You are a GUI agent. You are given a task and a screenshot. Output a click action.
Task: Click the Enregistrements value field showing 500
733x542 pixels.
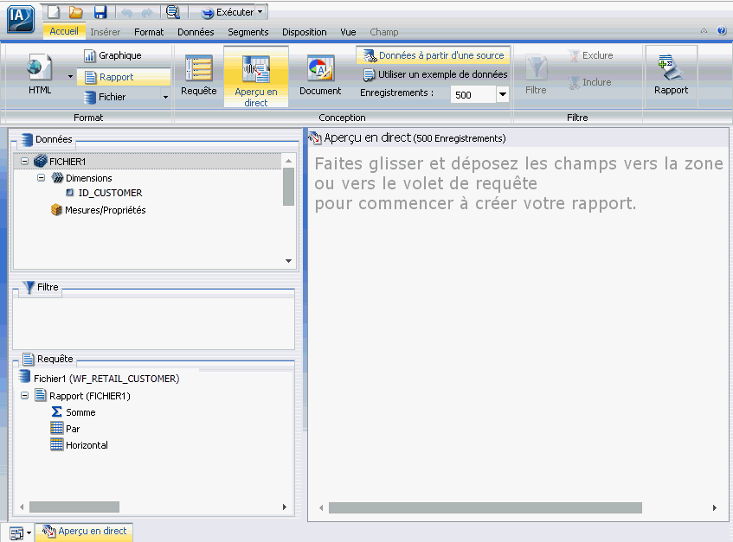pos(473,95)
